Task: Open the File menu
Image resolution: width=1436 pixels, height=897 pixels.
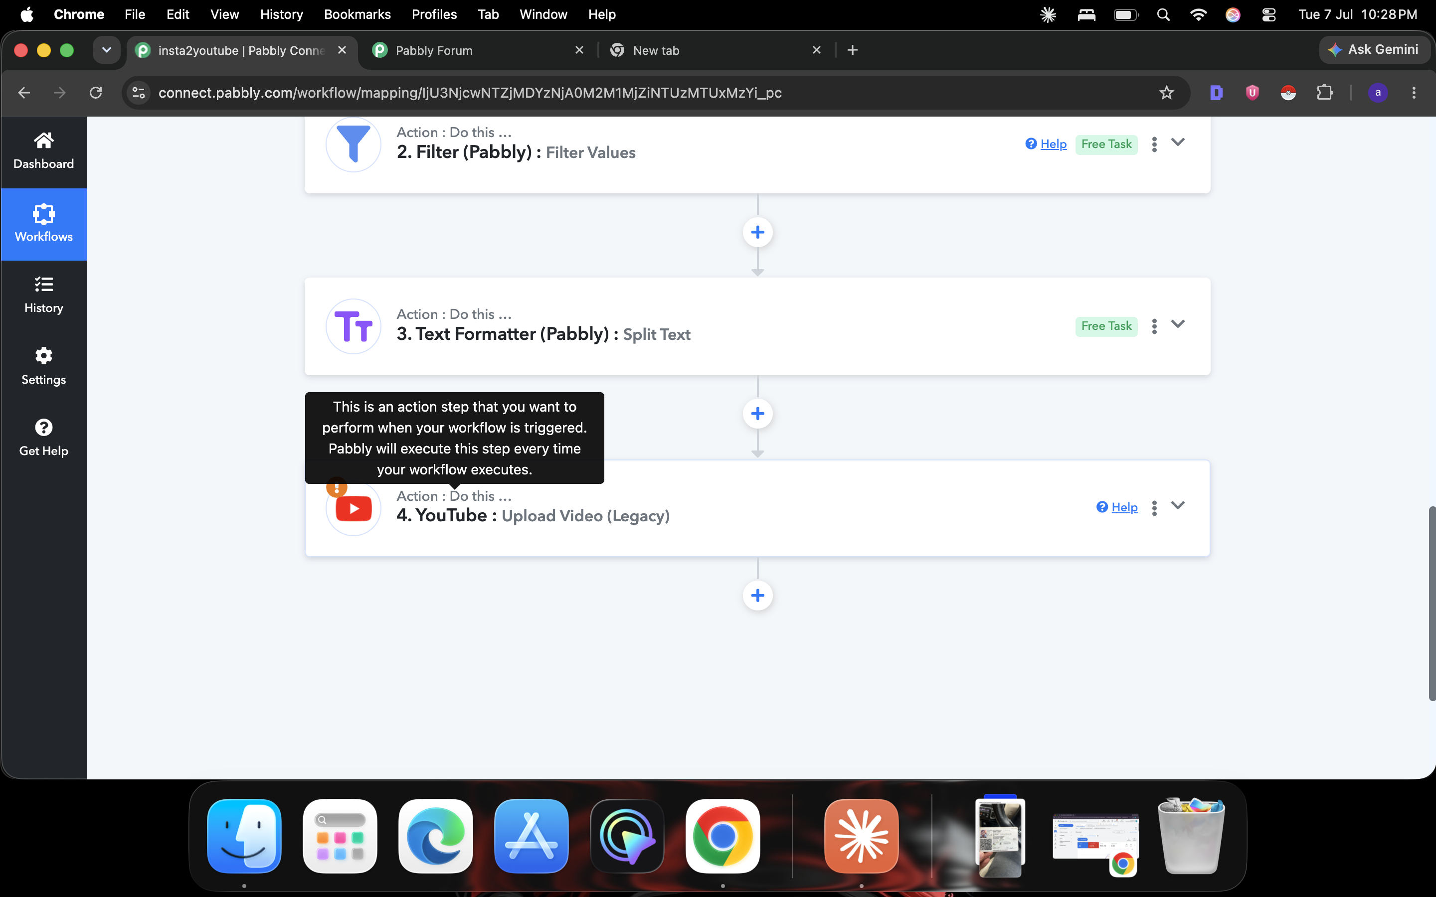Action: (135, 14)
